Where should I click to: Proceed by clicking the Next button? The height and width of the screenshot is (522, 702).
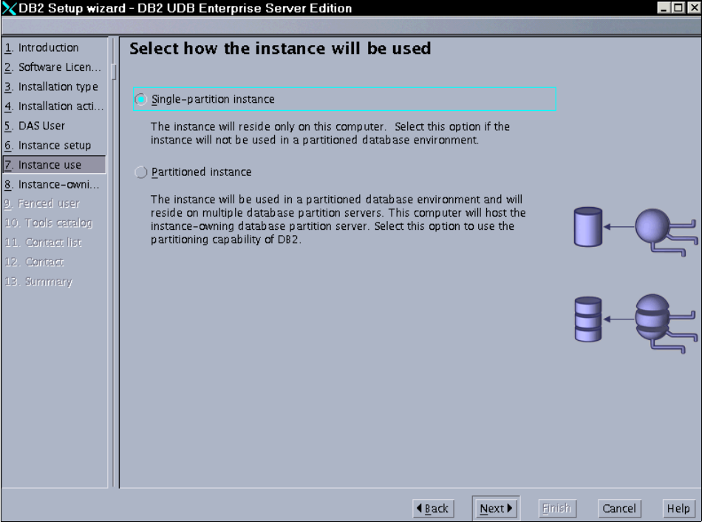click(496, 508)
